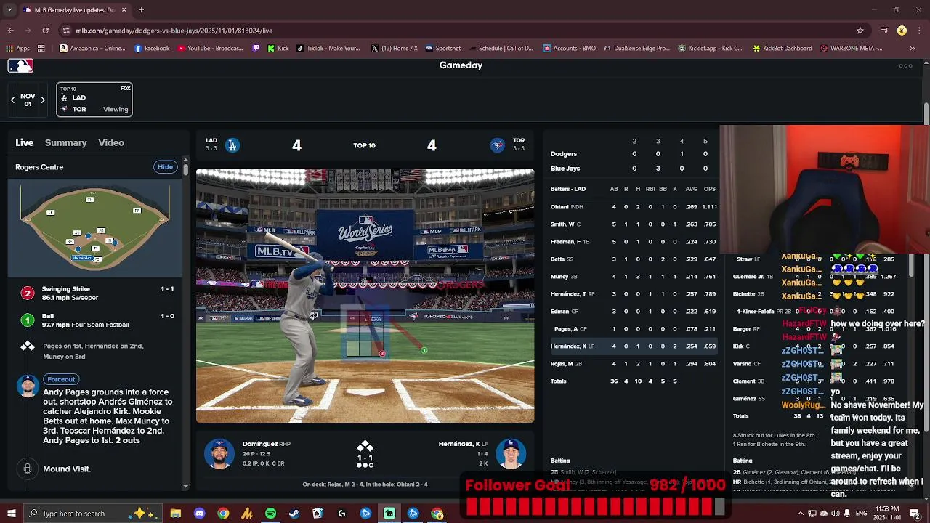Screen dimensions: 930x523
Task: Hide the Rogers Centre field view
Action: (166, 167)
